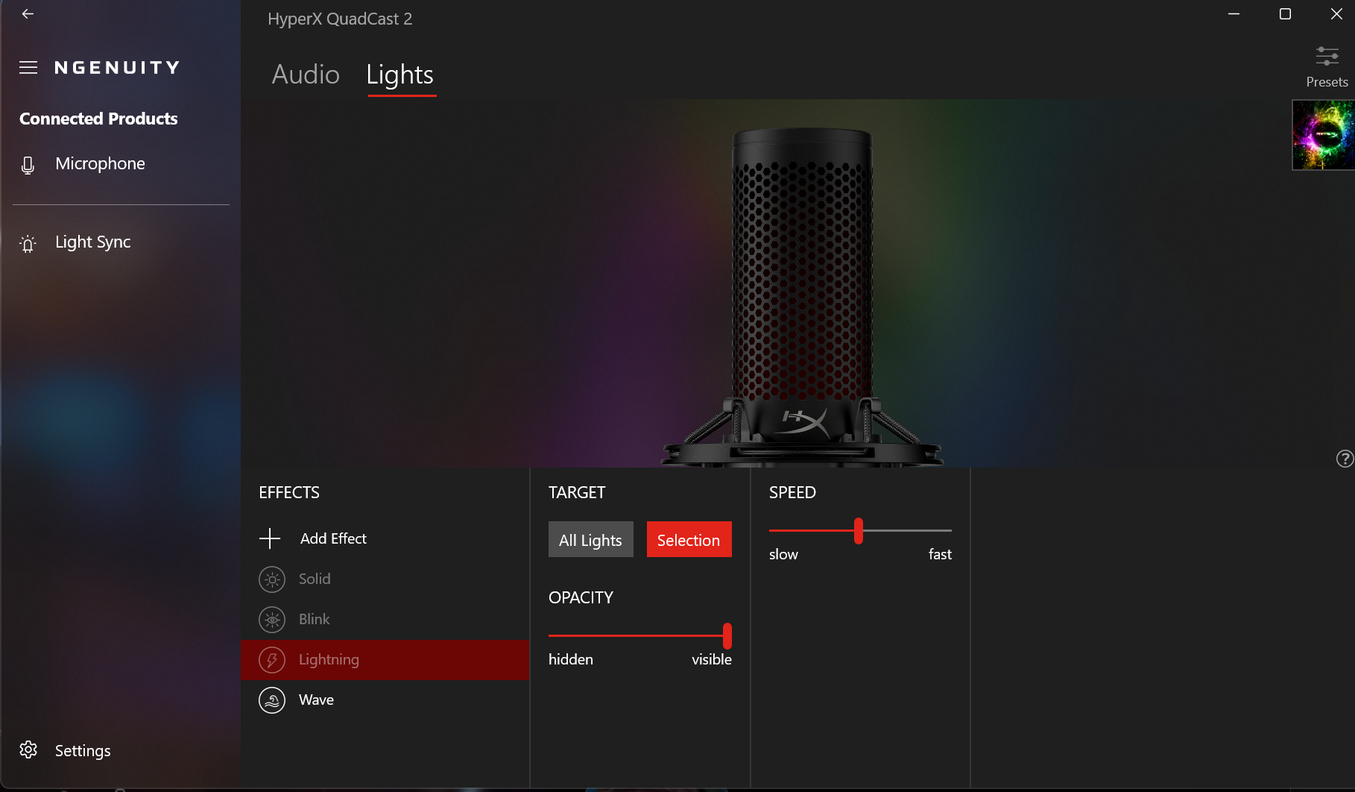Click the Lightning bolt effect icon
Image resolution: width=1355 pixels, height=792 pixels.
point(272,660)
